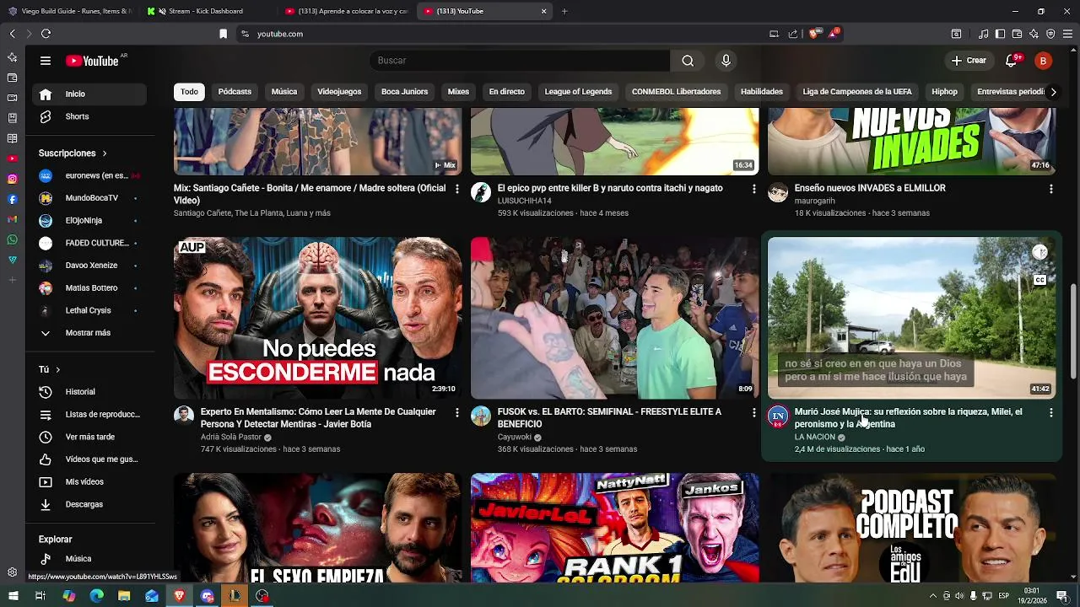Open Facebook in Brave sidebar
Viewport: 1080px width, 607px height.
(12, 199)
